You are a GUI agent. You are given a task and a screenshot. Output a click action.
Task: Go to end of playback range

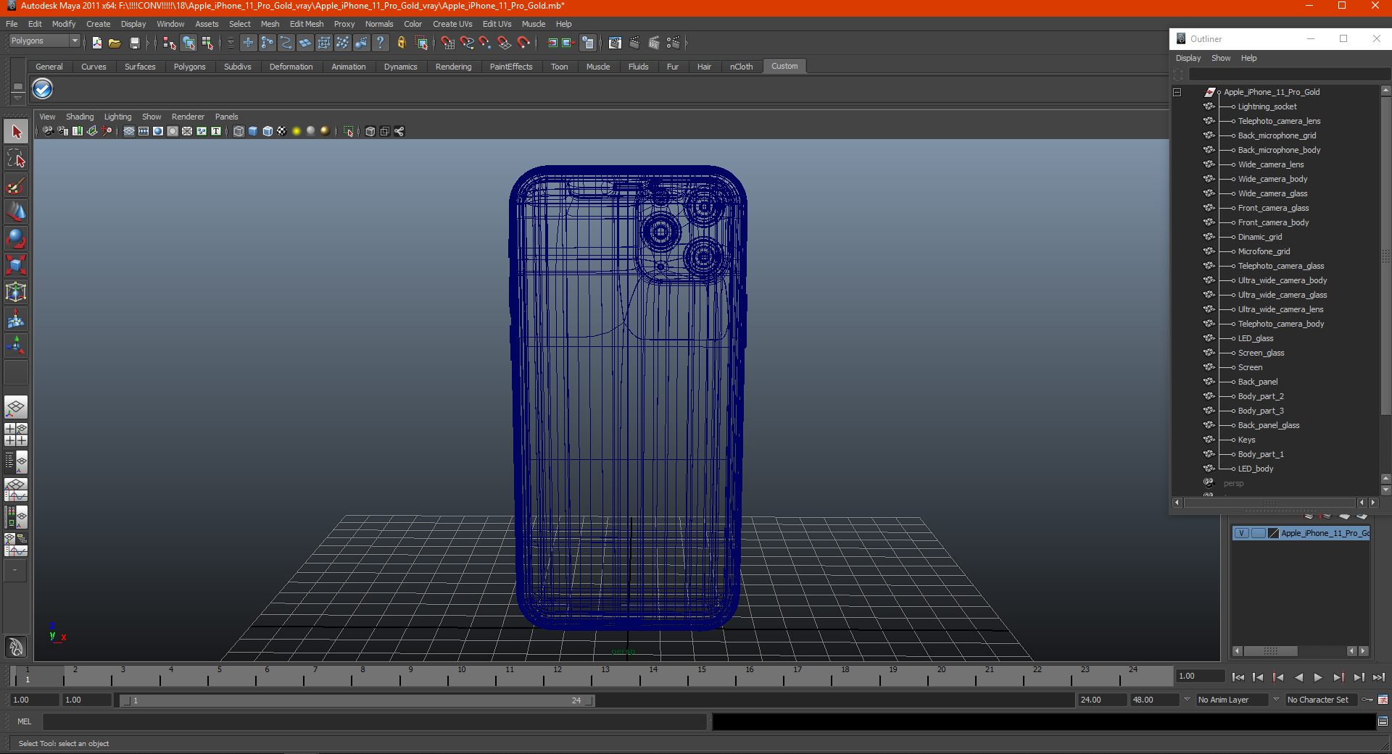pos(1378,677)
